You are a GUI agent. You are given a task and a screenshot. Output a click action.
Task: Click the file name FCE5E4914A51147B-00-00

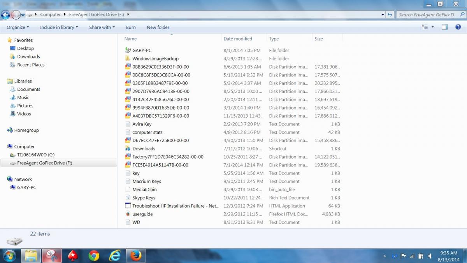click(160, 165)
